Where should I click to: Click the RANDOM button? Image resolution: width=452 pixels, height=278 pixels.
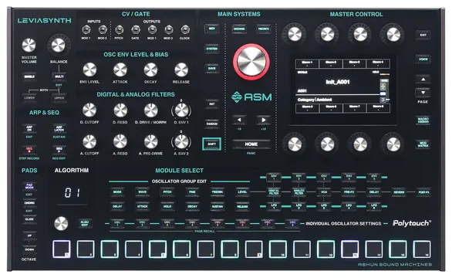click(x=211, y=124)
